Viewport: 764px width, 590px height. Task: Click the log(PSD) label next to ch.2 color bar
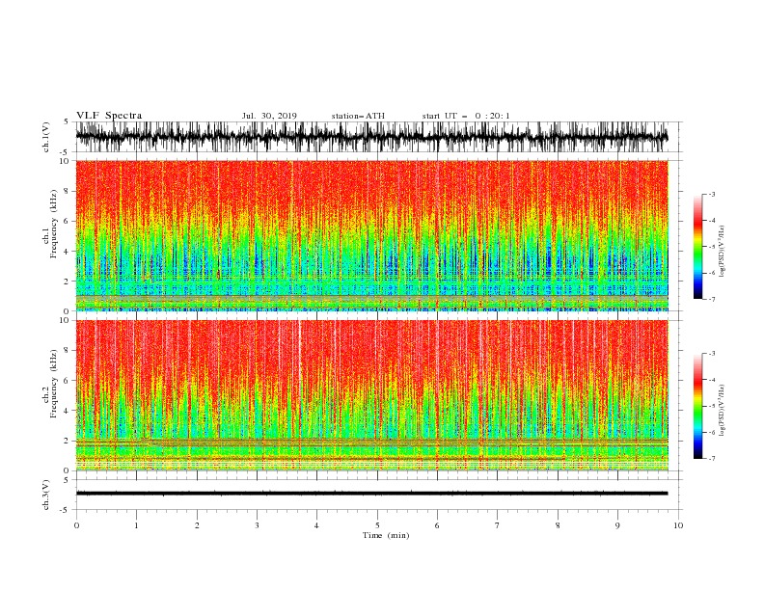(722, 411)
